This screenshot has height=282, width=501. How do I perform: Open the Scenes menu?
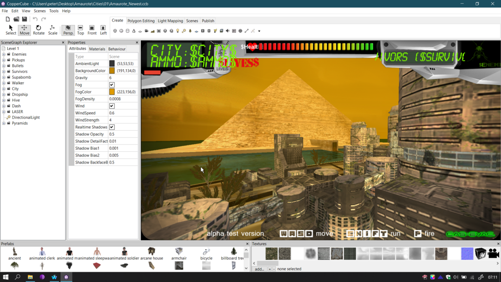(40, 11)
